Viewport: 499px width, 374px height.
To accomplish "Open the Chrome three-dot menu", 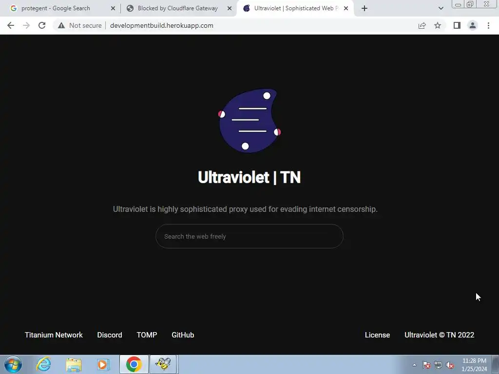I will (x=488, y=25).
